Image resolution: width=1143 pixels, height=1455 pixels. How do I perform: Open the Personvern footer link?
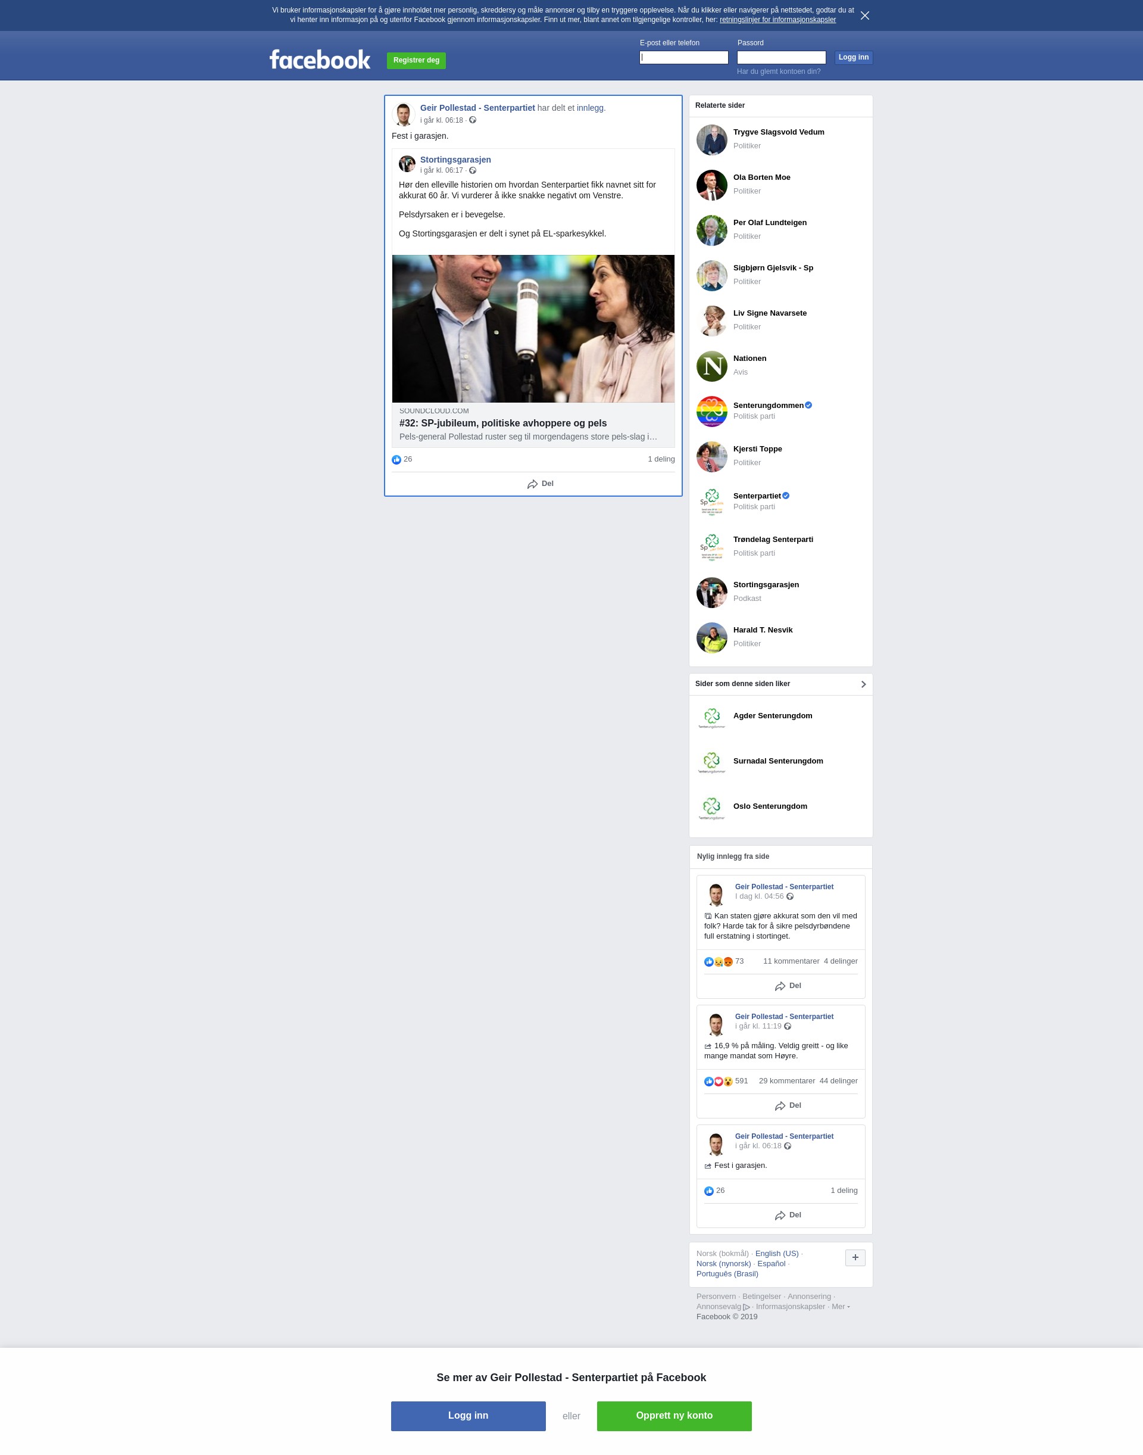pyautogui.click(x=716, y=1297)
